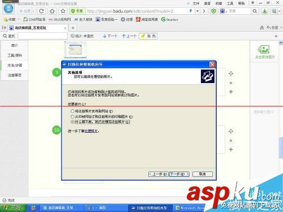Click the green 百度 site security badge

77,11
